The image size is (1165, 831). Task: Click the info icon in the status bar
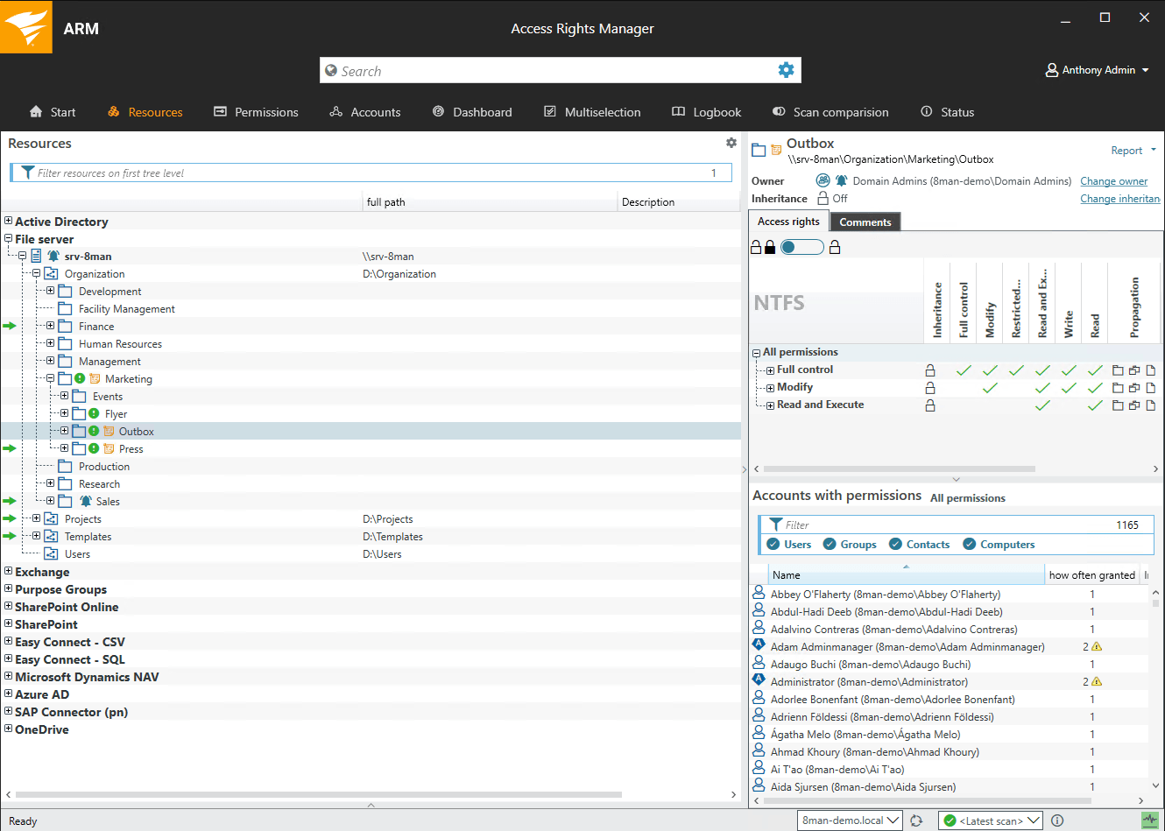click(1056, 820)
